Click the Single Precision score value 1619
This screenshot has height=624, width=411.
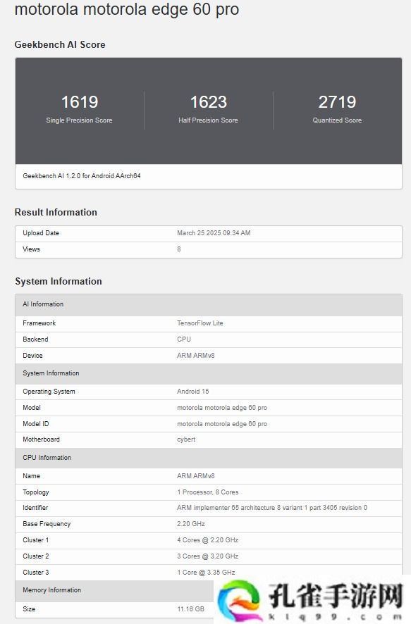(x=80, y=102)
